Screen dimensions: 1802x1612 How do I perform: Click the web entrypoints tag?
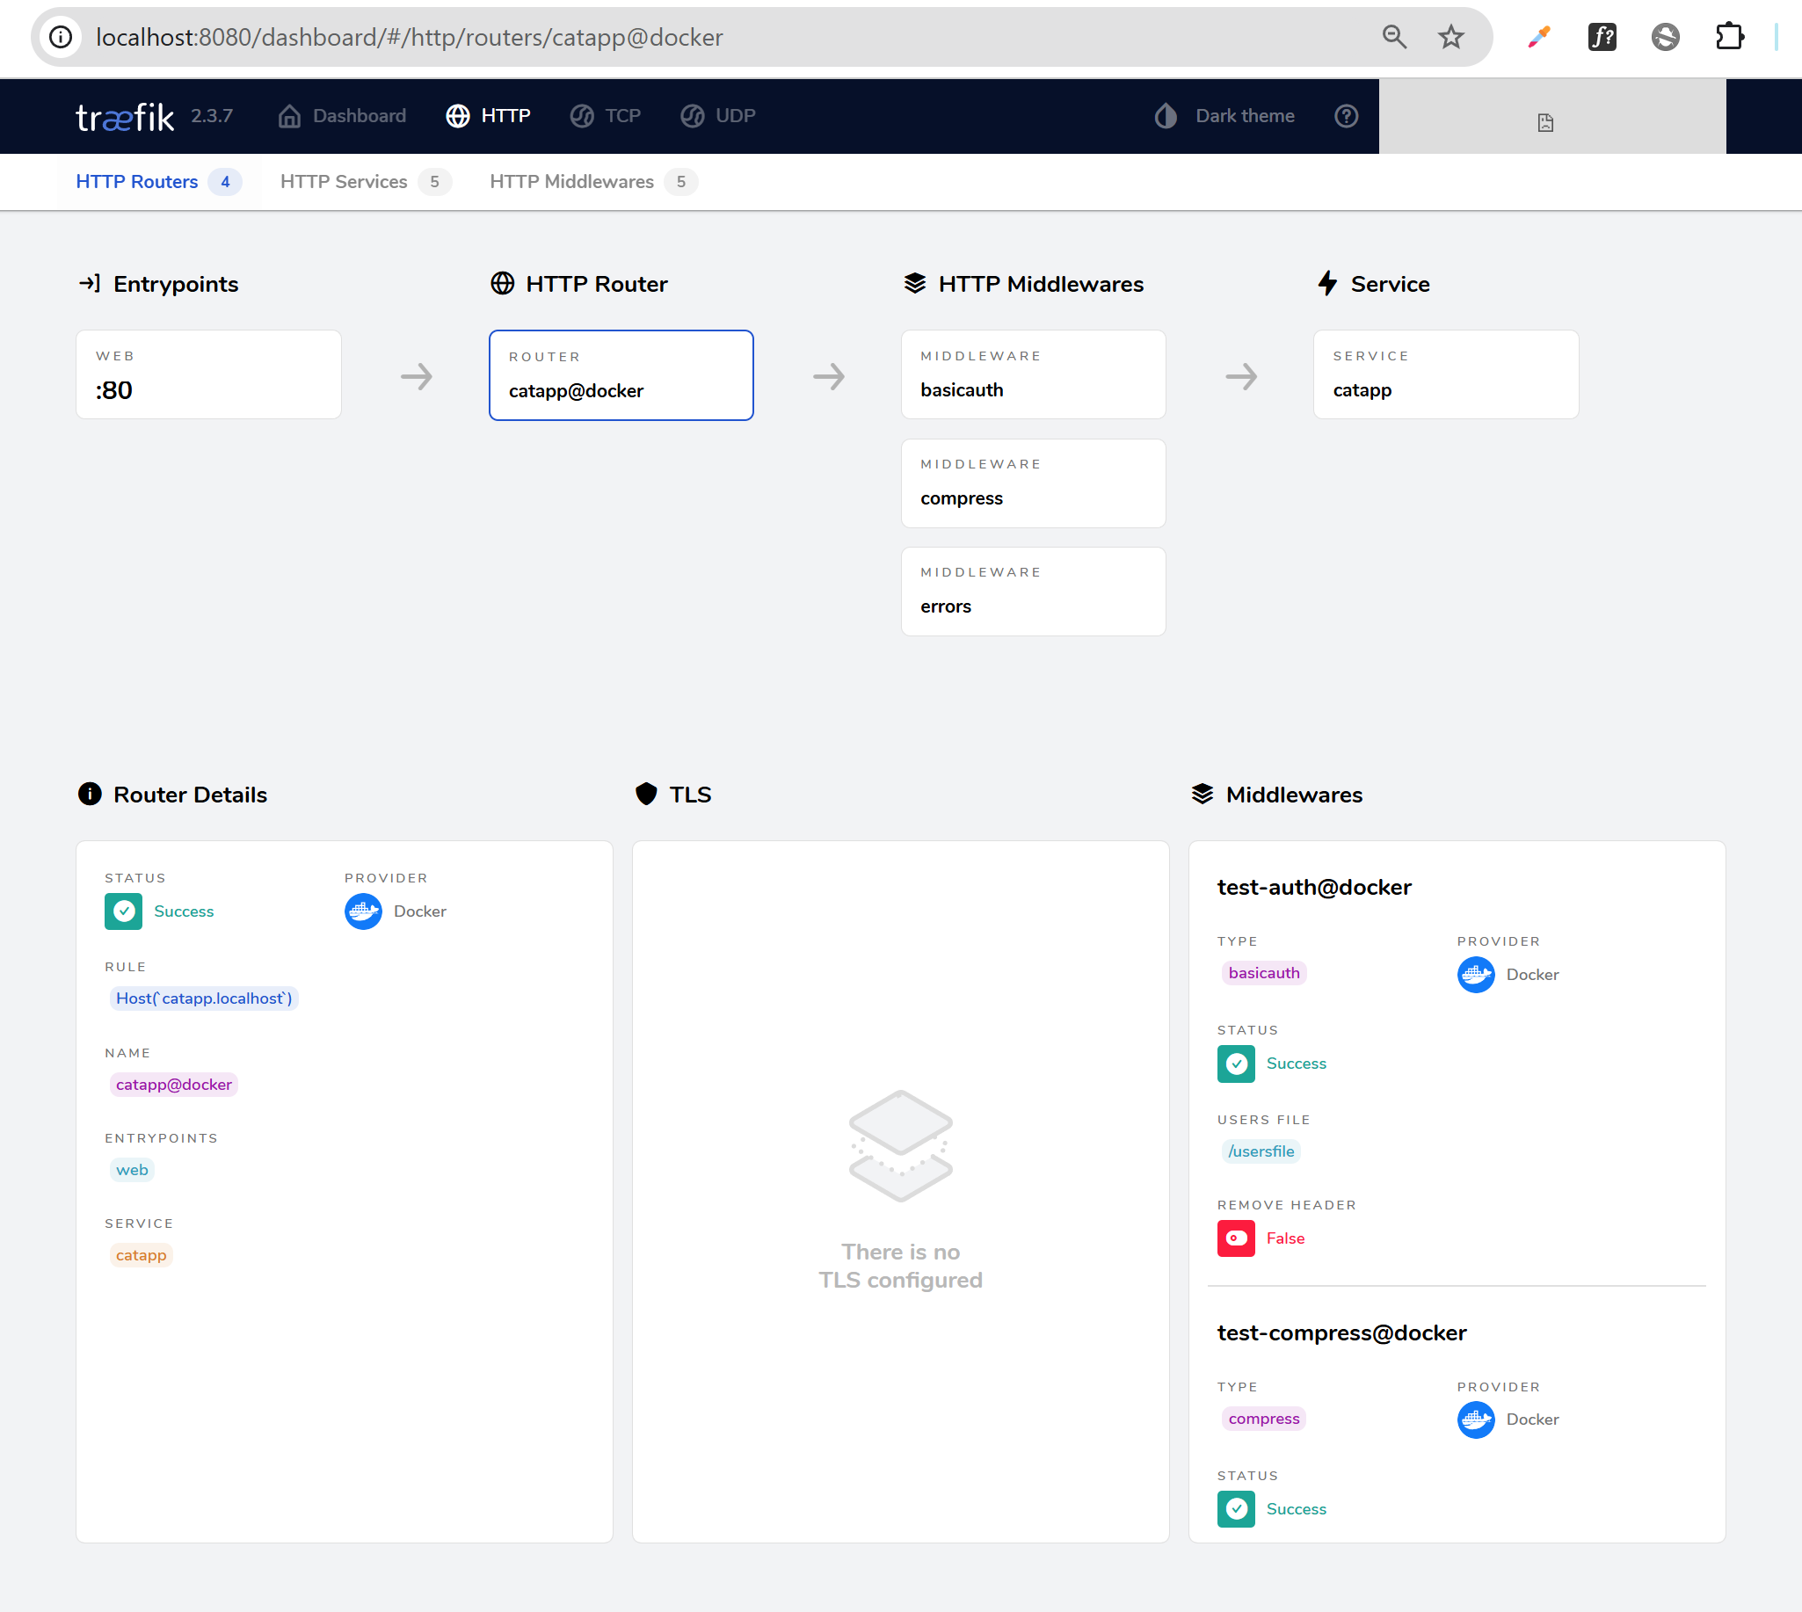click(x=132, y=1170)
